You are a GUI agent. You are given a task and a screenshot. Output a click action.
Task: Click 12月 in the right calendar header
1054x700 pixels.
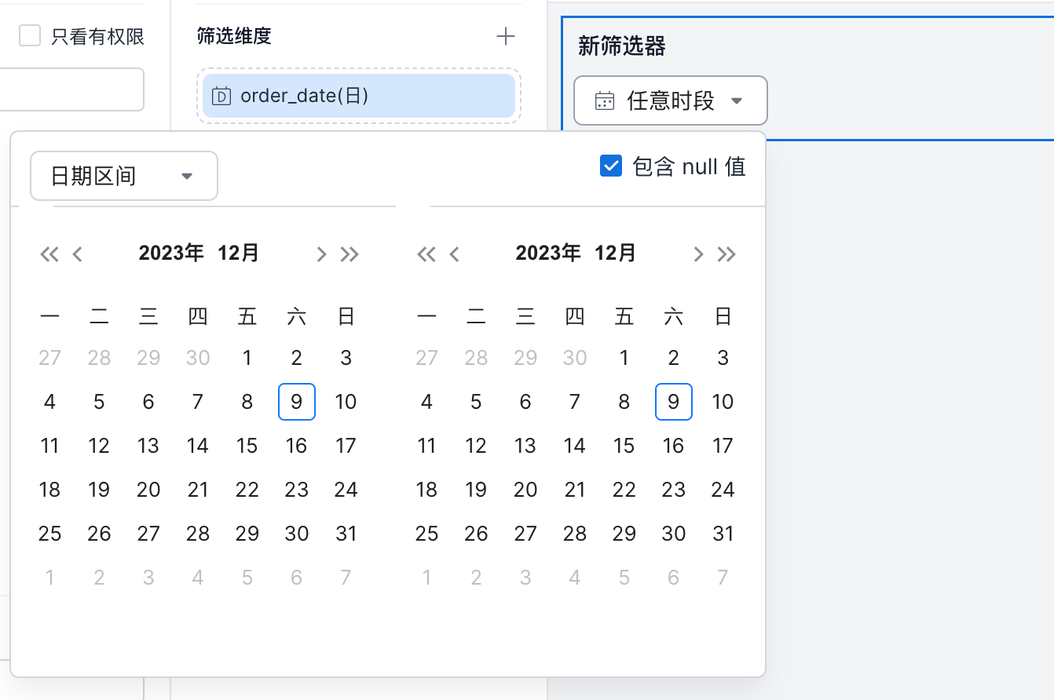coord(615,253)
